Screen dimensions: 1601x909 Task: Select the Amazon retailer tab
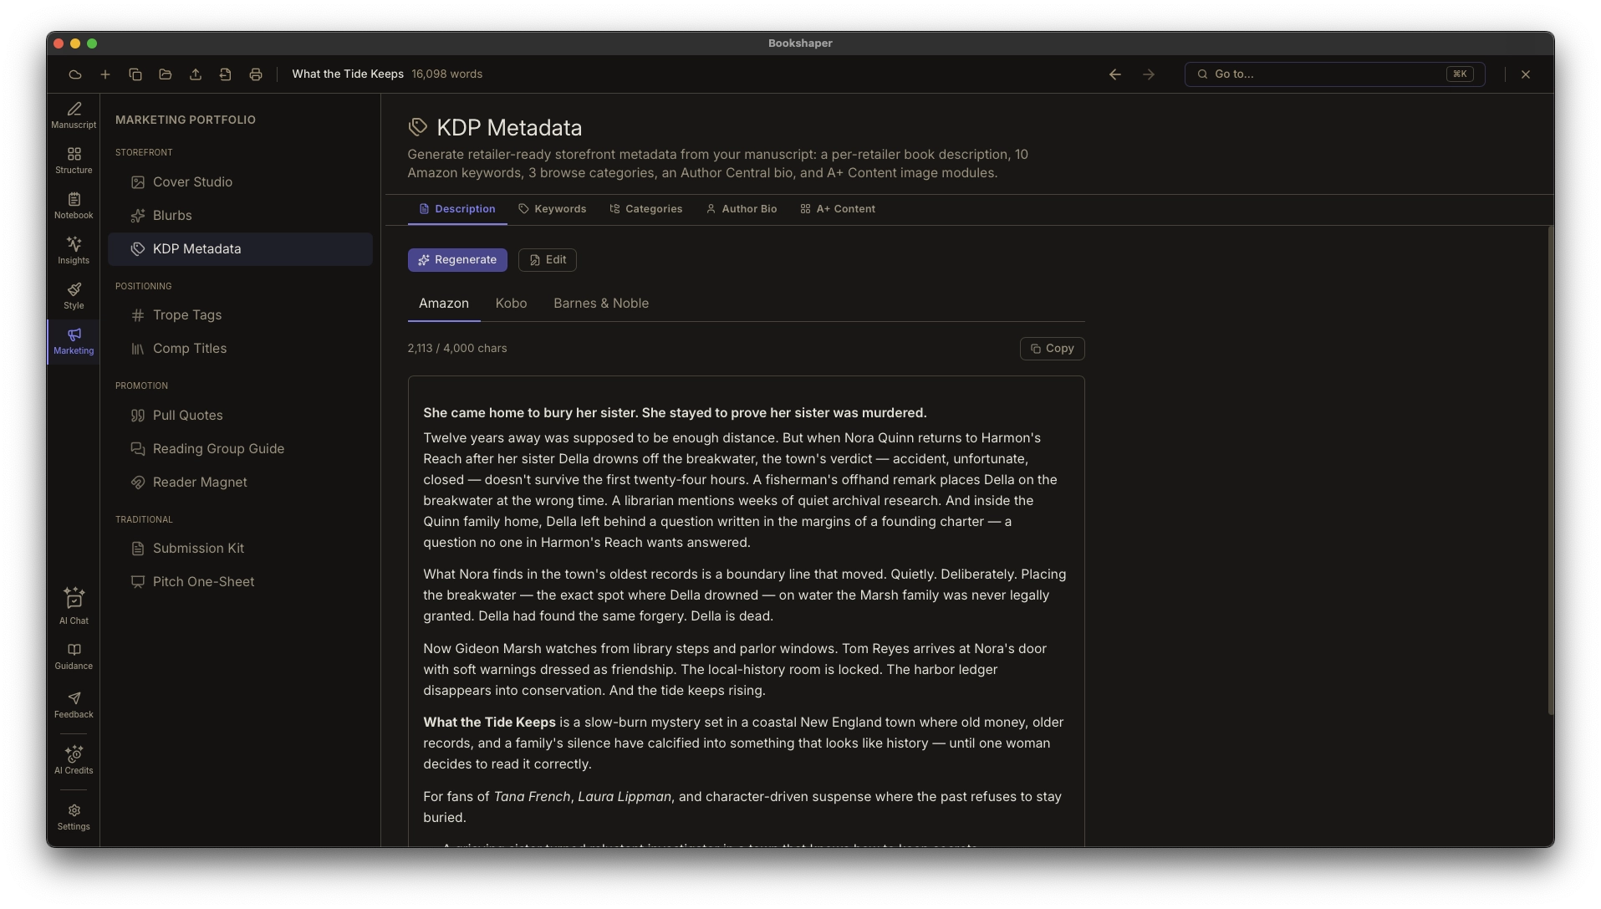point(444,304)
